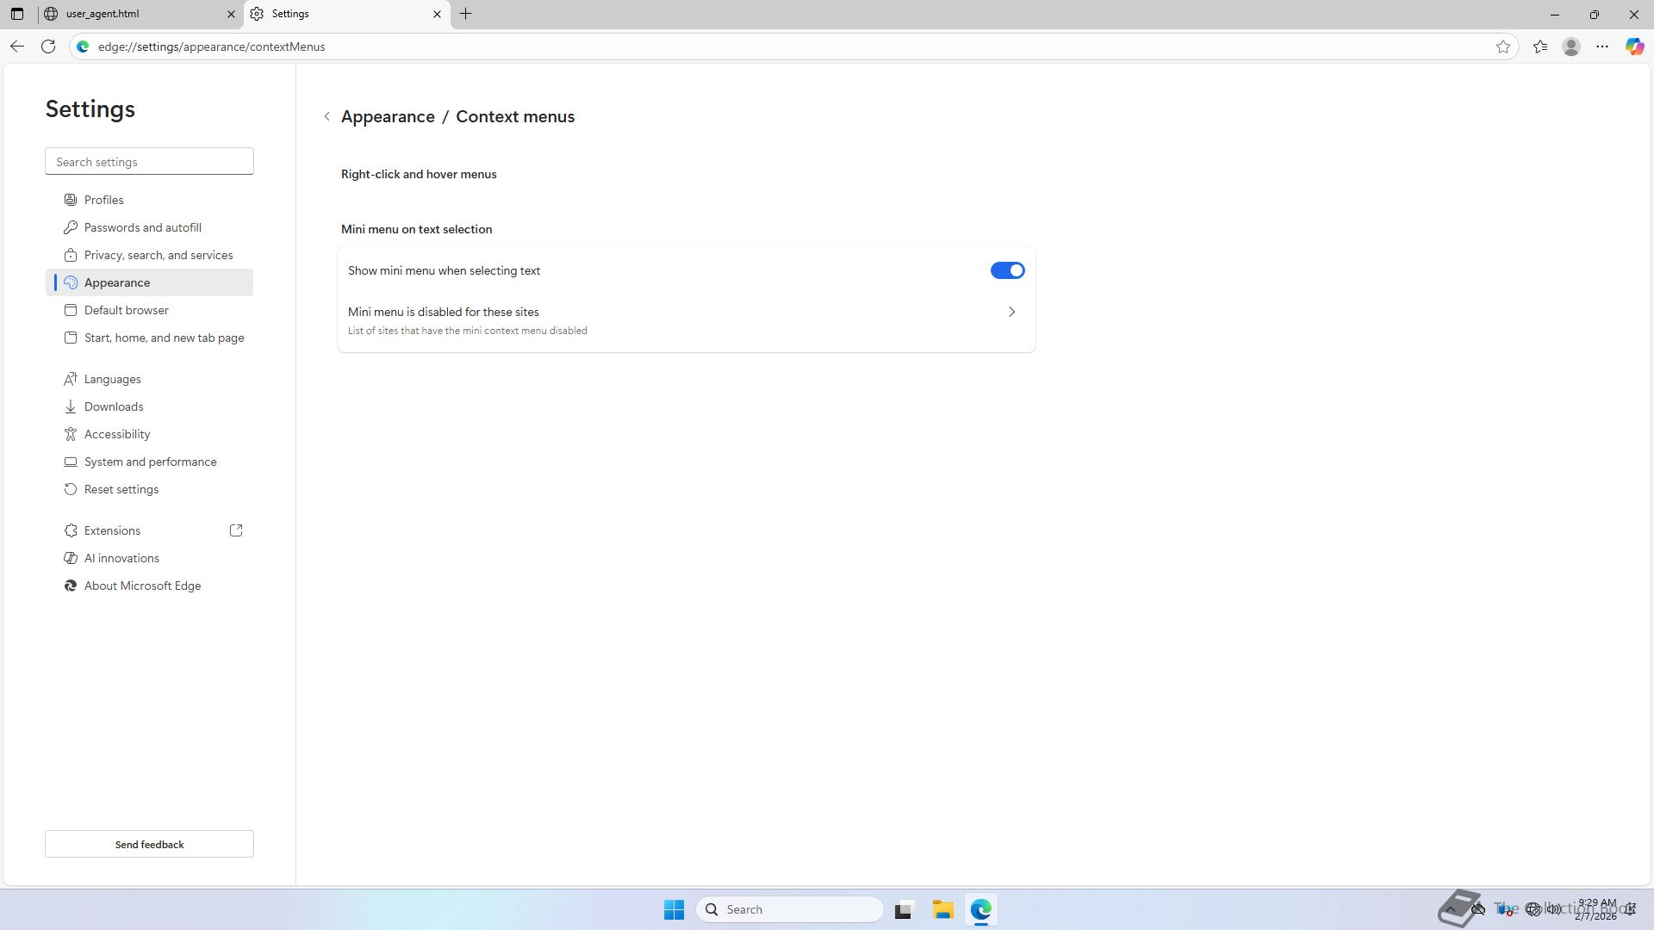Click the Appearance breadcrumb link
Image resolution: width=1654 pixels, height=930 pixels.
click(388, 116)
